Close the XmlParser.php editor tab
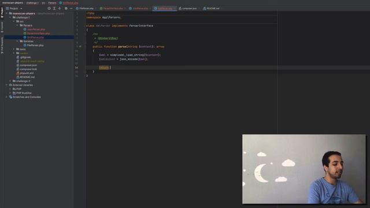The image size is (370, 208). [175, 8]
